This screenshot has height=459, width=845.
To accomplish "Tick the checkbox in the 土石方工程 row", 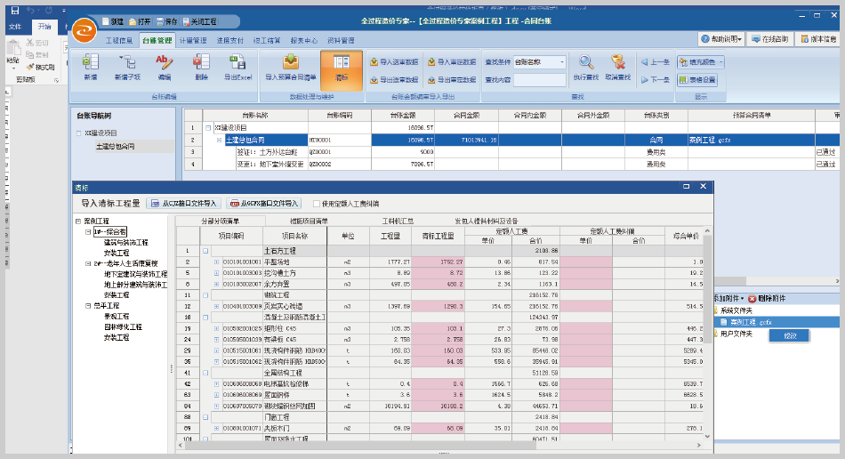I will [x=205, y=251].
